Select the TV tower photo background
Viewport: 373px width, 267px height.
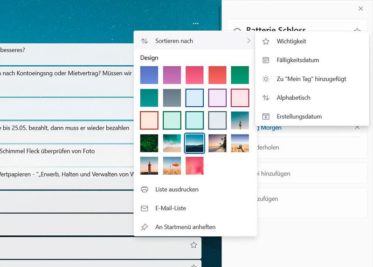[240, 121]
